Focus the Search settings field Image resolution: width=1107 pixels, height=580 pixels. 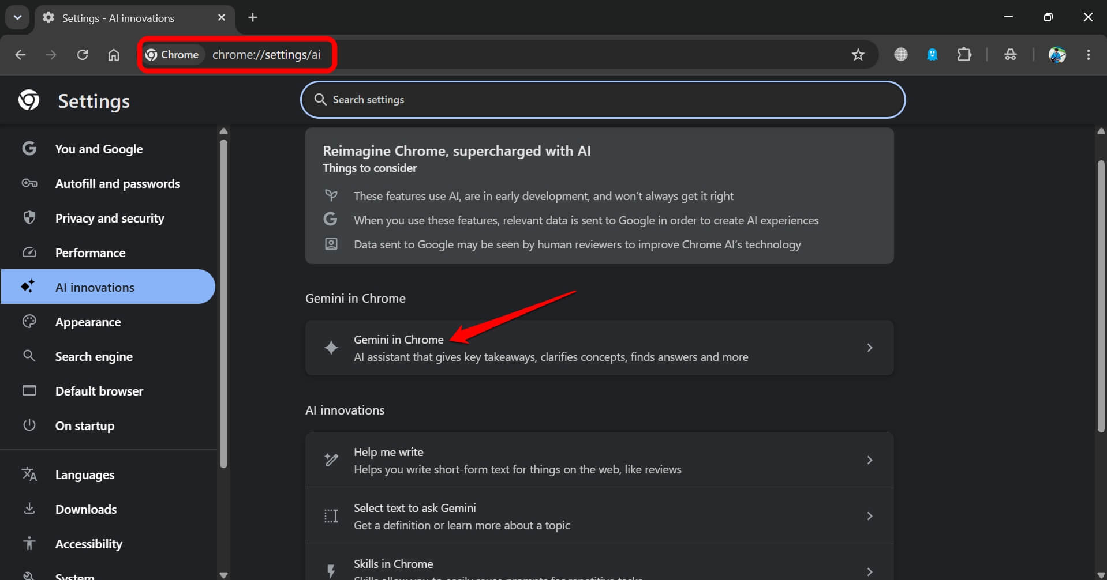[x=603, y=100]
